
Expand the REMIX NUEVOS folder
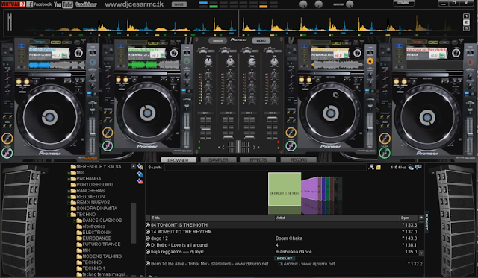coord(69,203)
